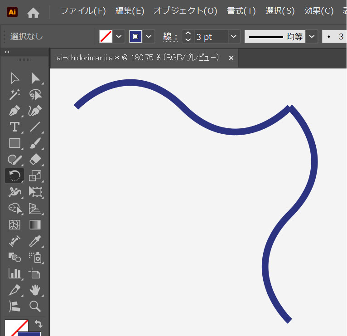Increase stroke weight with up stepper

[188, 34]
